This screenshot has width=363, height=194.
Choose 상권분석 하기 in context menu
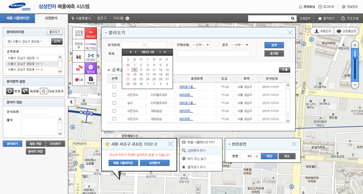(x=201, y=150)
